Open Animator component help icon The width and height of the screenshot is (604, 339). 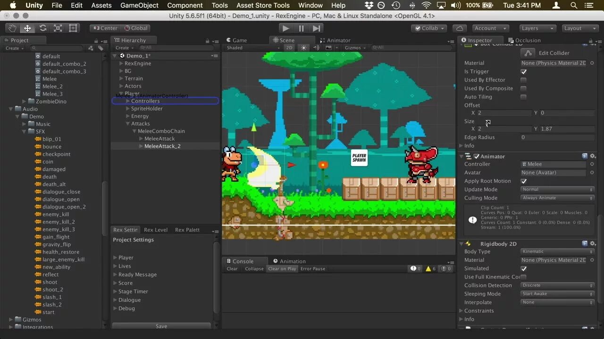585,156
